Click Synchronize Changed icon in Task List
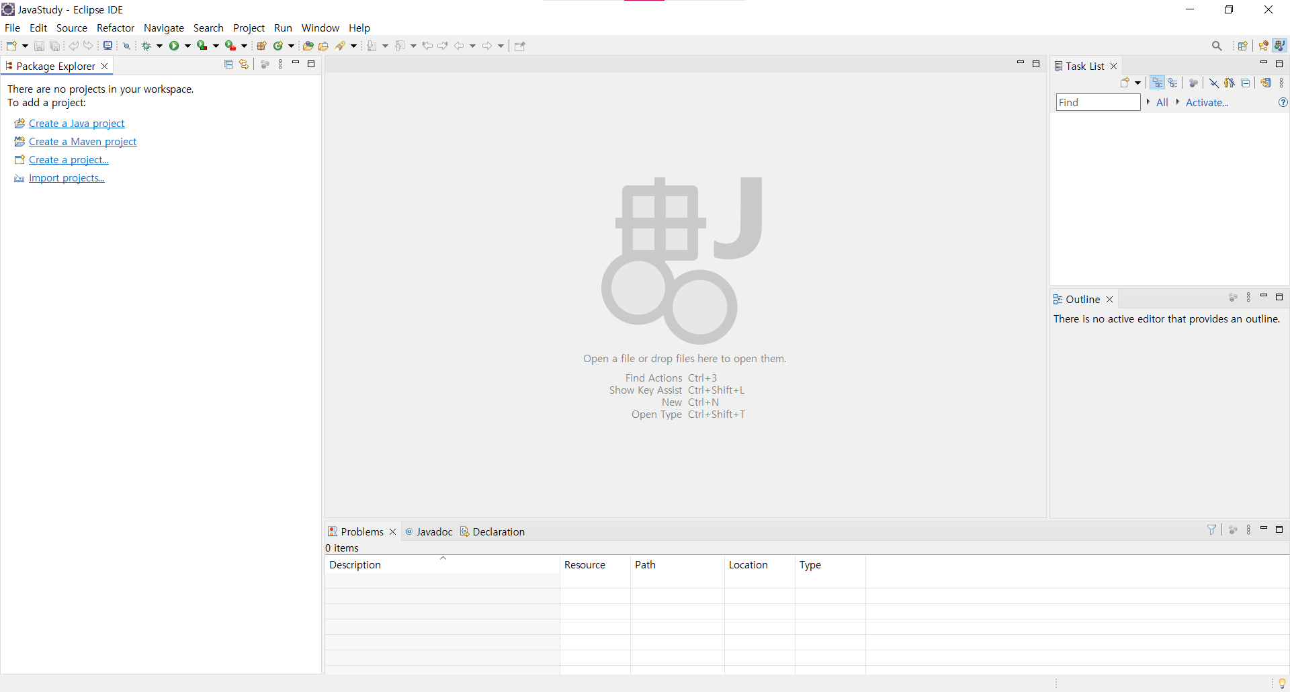This screenshot has height=692, width=1290. point(1266,83)
